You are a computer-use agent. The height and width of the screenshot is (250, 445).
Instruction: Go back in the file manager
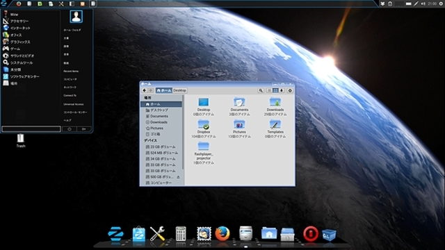click(x=145, y=90)
